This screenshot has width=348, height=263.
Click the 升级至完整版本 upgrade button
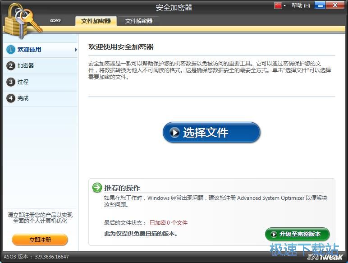[x=297, y=234]
